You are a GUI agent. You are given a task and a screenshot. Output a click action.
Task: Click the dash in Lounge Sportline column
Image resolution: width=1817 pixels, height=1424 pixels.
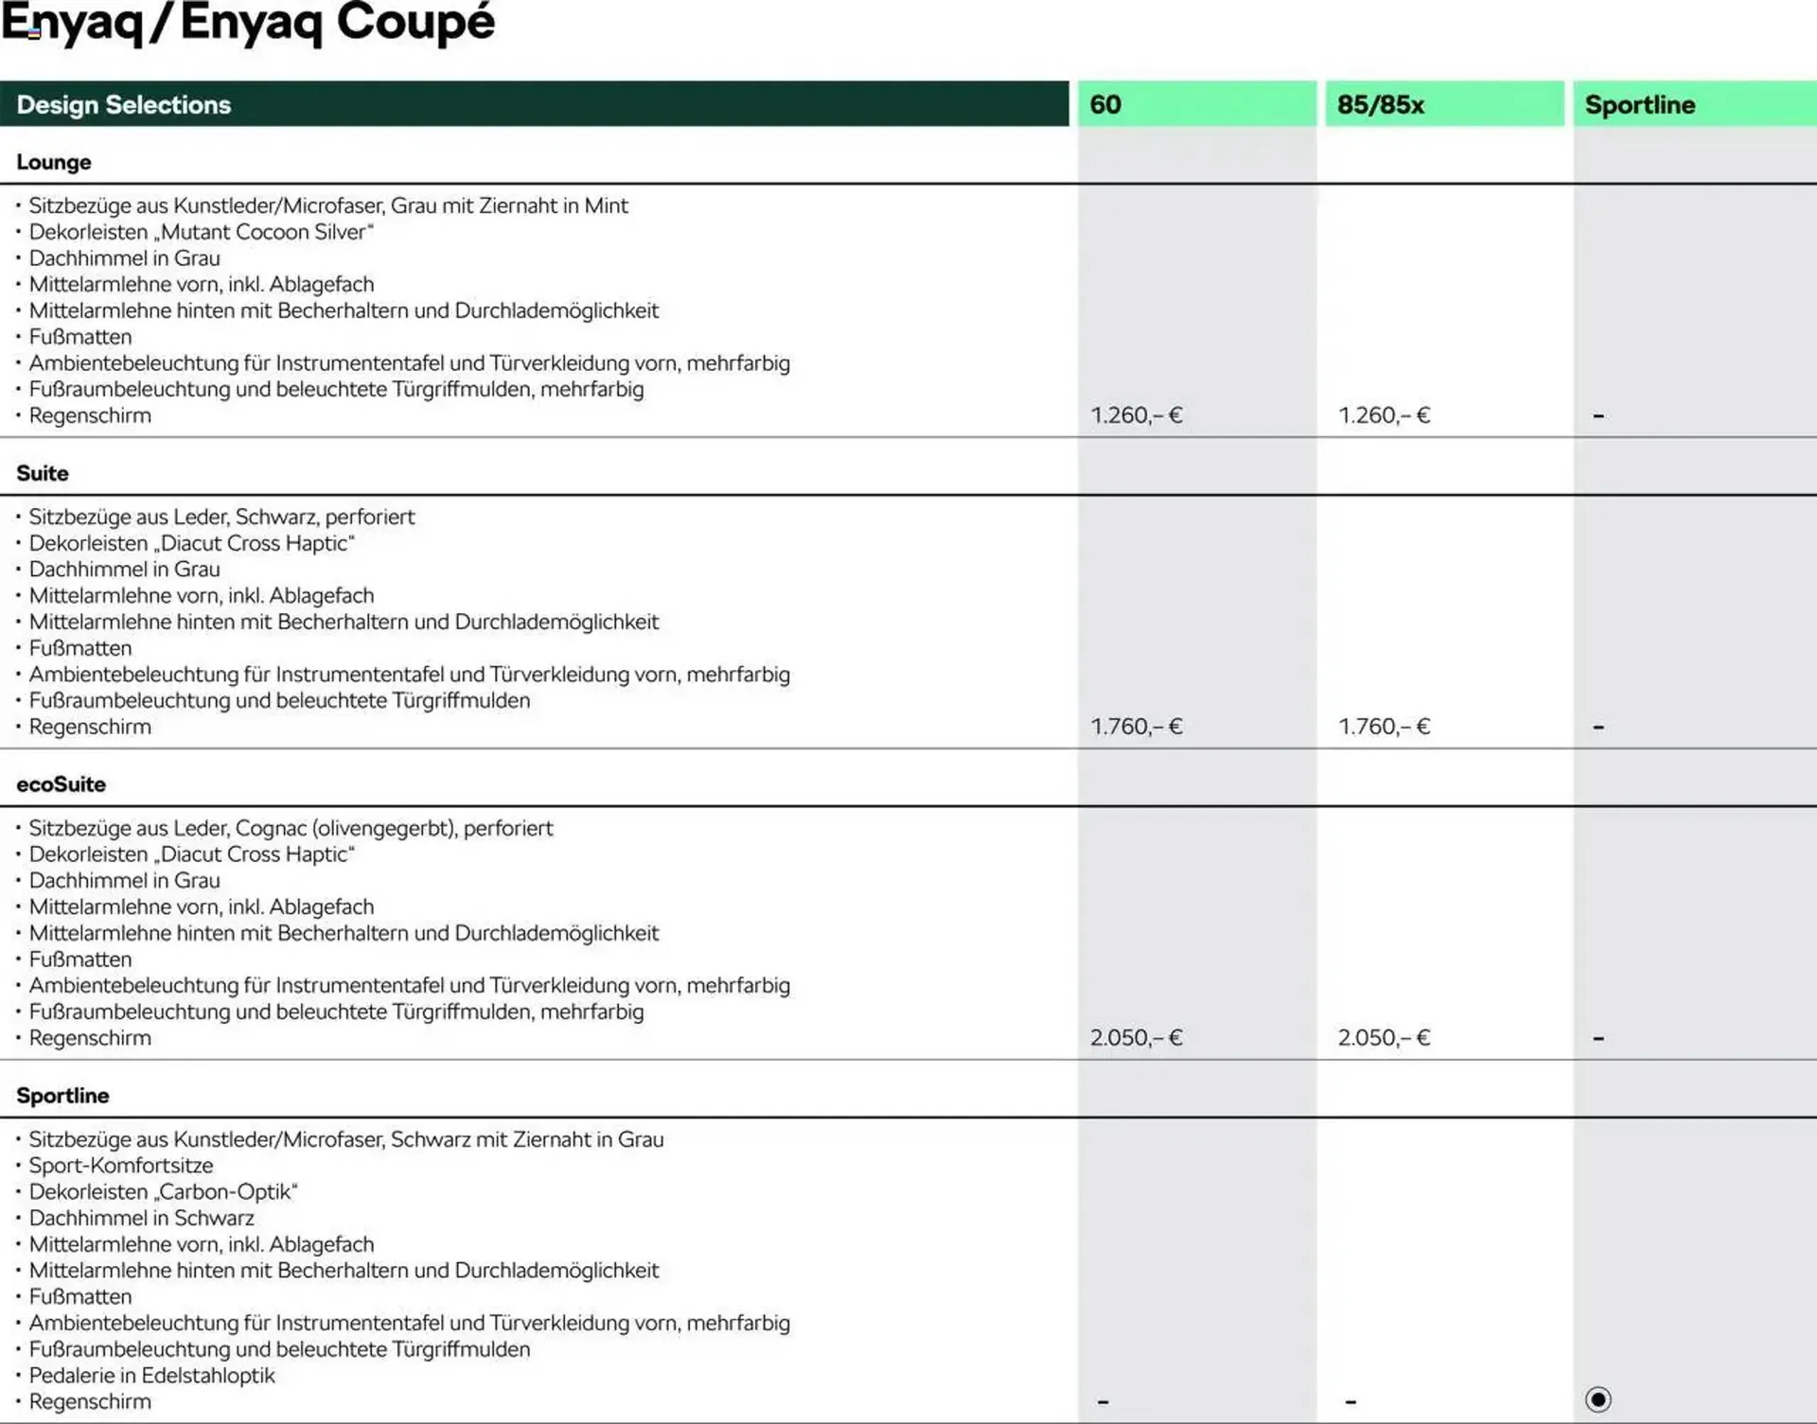[1597, 416]
